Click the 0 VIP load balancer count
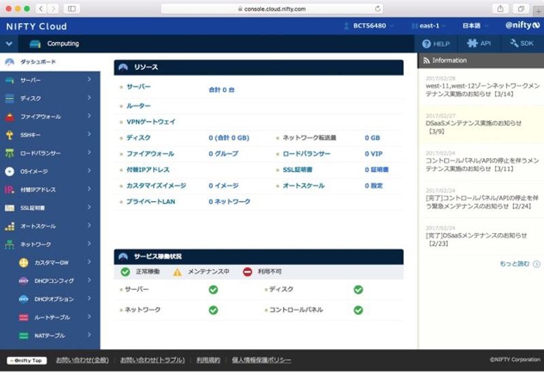This screenshot has height=375, width=544. (x=373, y=154)
